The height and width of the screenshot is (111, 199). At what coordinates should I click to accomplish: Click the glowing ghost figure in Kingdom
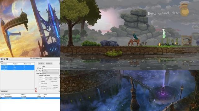click(x=164, y=34)
